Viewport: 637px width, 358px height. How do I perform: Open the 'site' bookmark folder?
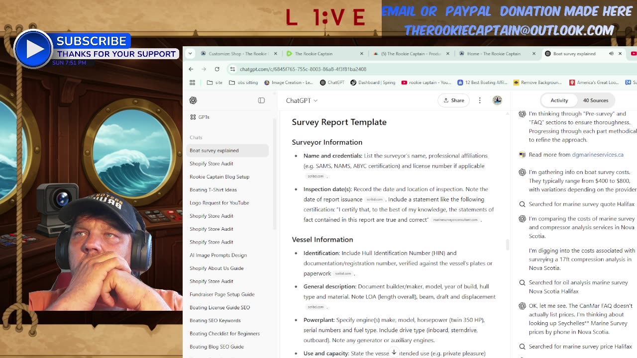[215, 83]
